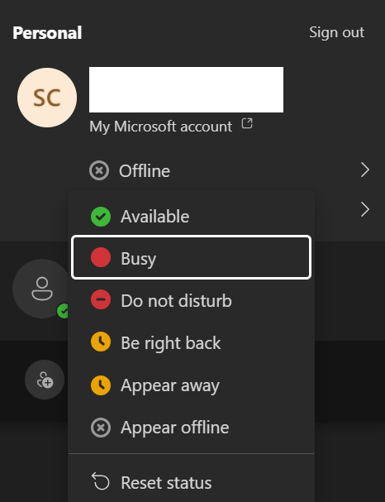
Task: Click the Sign out link
Action: (x=336, y=32)
